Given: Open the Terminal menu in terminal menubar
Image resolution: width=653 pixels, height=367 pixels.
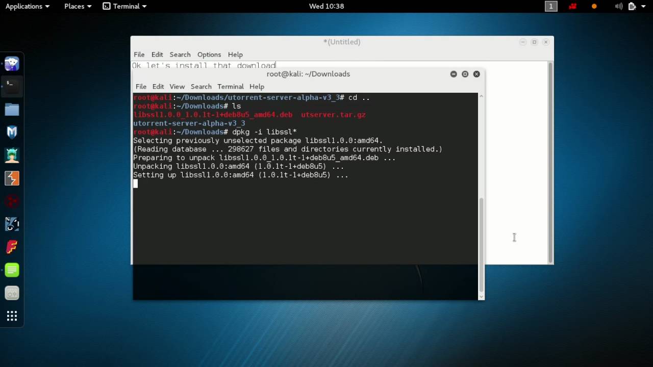Looking at the screenshot, I should [x=231, y=87].
